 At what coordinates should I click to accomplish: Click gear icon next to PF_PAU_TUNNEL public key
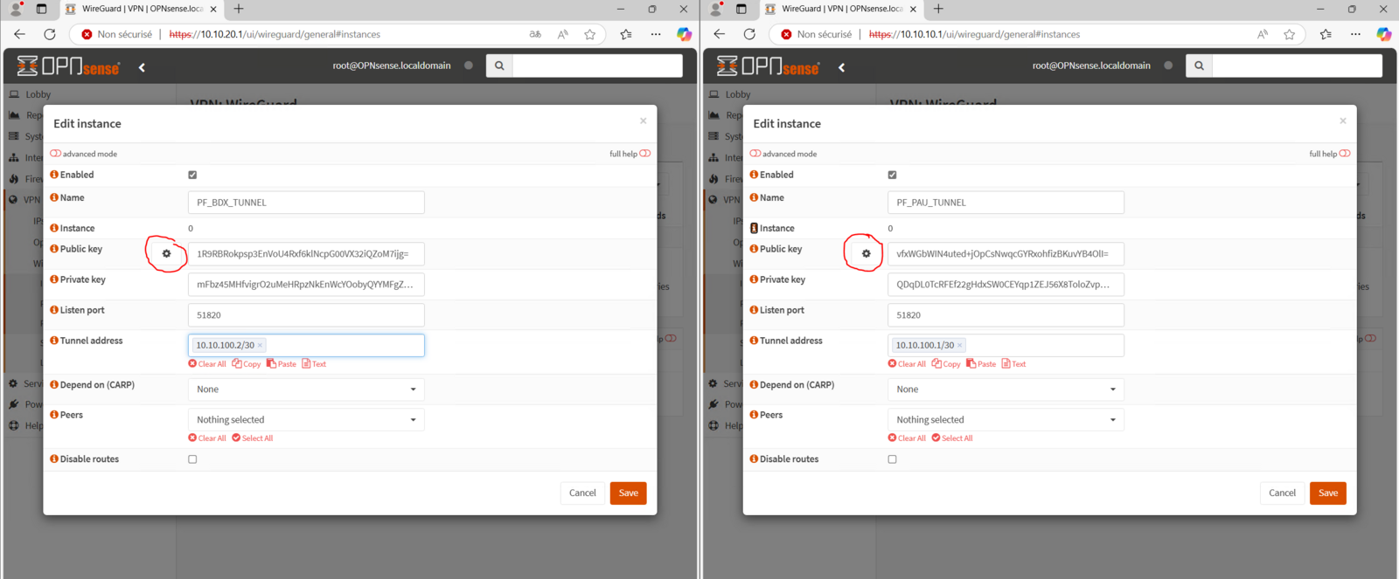(x=866, y=254)
